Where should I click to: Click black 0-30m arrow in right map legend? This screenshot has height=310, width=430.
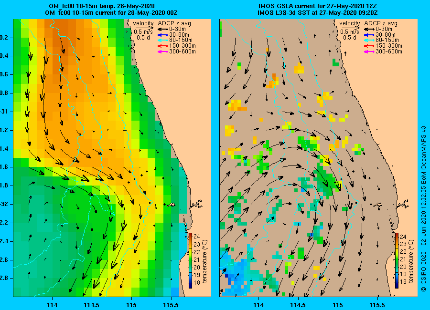coord(369,29)
